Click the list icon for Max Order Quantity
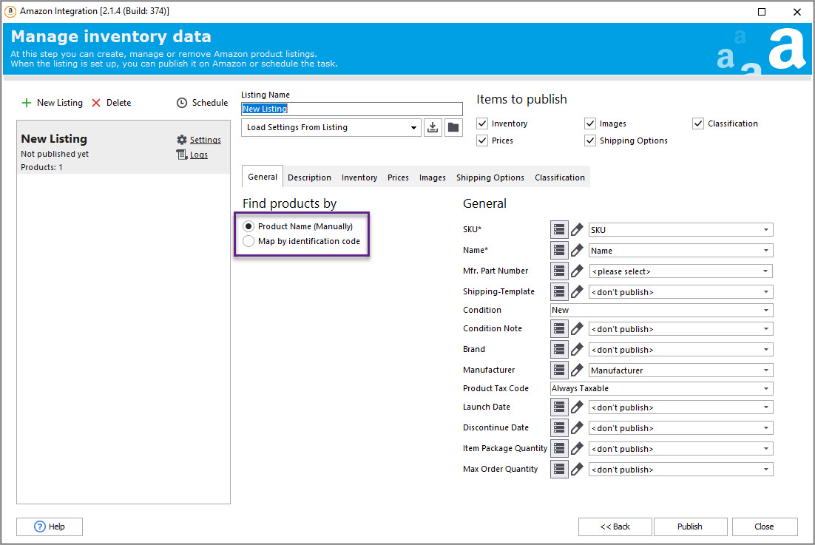The image size is (815, 545). coord(559,470)
